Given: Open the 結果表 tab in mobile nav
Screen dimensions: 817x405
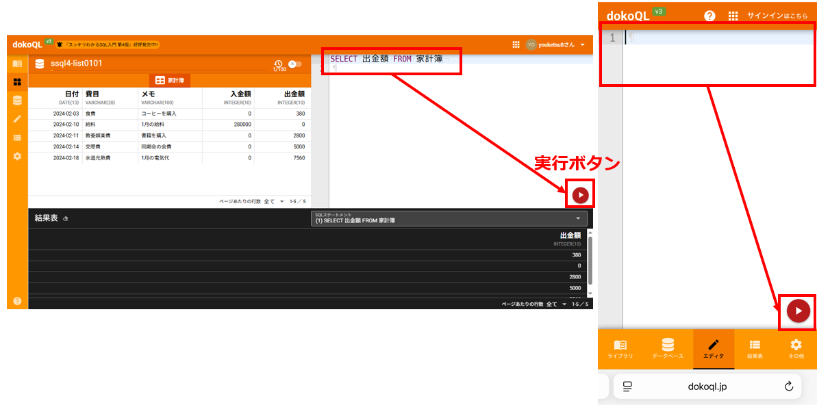Looking at the screenshot, I should click(x=755, y=349).
